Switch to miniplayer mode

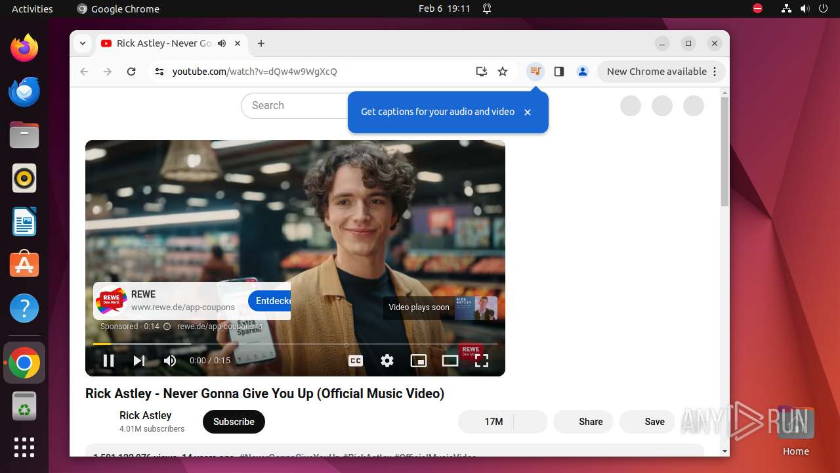[419, 361]
